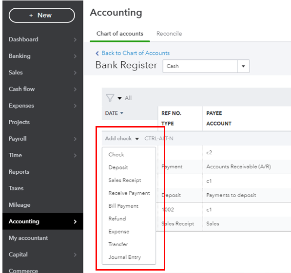Choose Expense from the add menu
This screenshot has height=273, width=291.
tap(119, 232)
